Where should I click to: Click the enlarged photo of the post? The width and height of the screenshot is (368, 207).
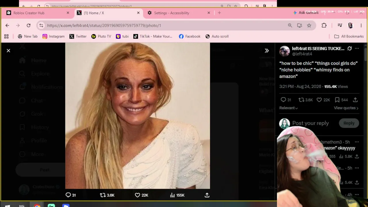pos(137,116)
